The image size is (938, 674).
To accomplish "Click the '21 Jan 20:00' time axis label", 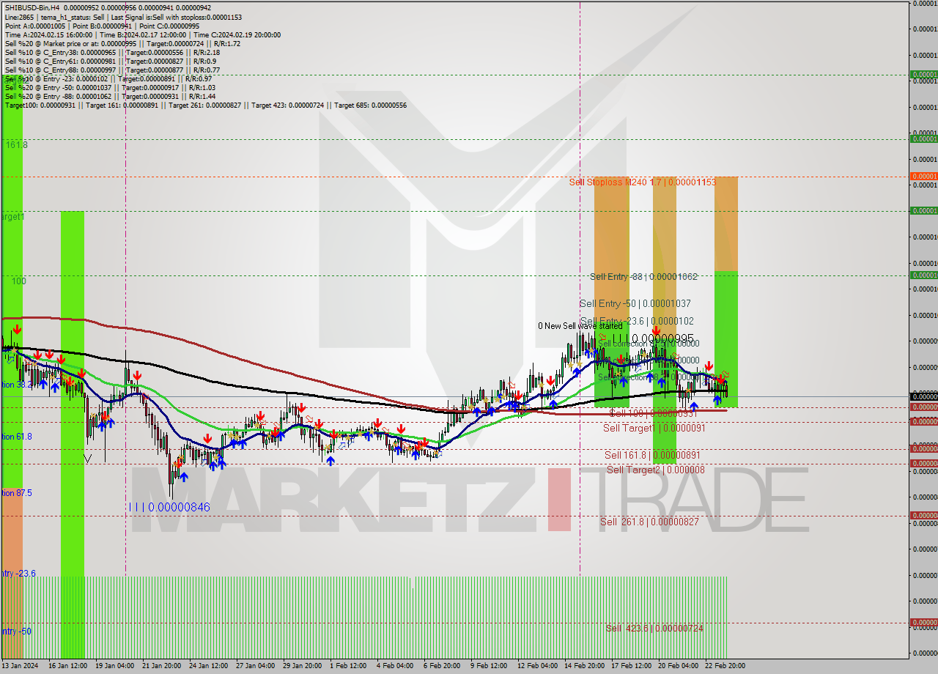I will tap(161, 666).
